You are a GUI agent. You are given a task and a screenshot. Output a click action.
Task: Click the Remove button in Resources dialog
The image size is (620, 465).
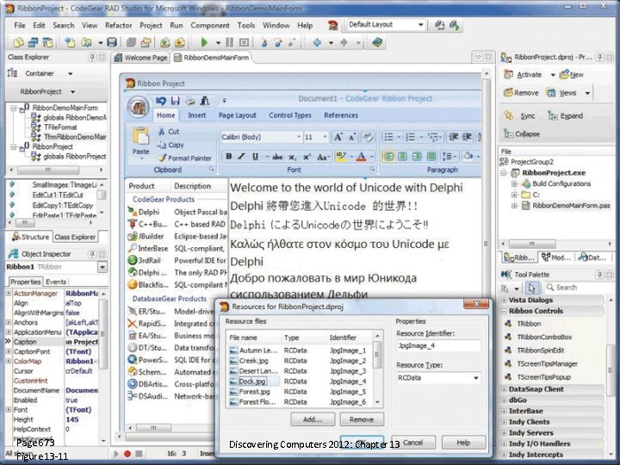[x=362, y=419]
